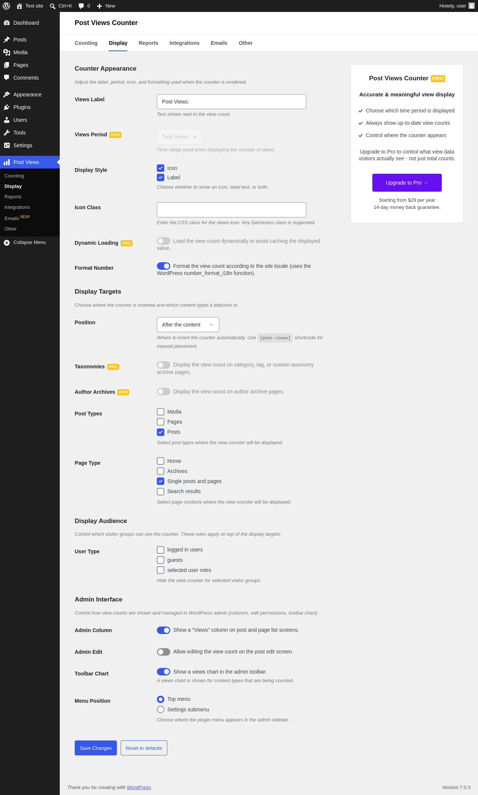Switch to the Reports tab
478x795 pixels.
pos(148,43)
